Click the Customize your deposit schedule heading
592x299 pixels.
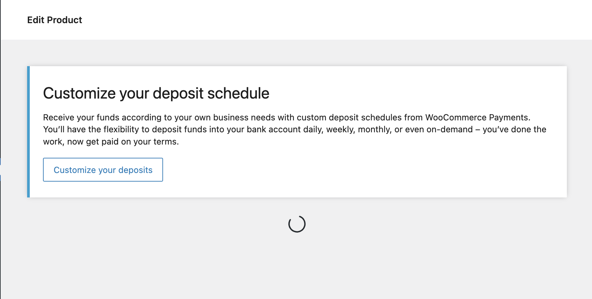pos(156,93)
